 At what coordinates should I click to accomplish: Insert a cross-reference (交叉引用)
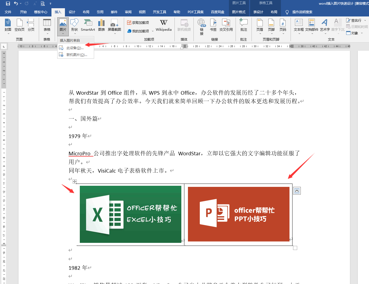226,25
